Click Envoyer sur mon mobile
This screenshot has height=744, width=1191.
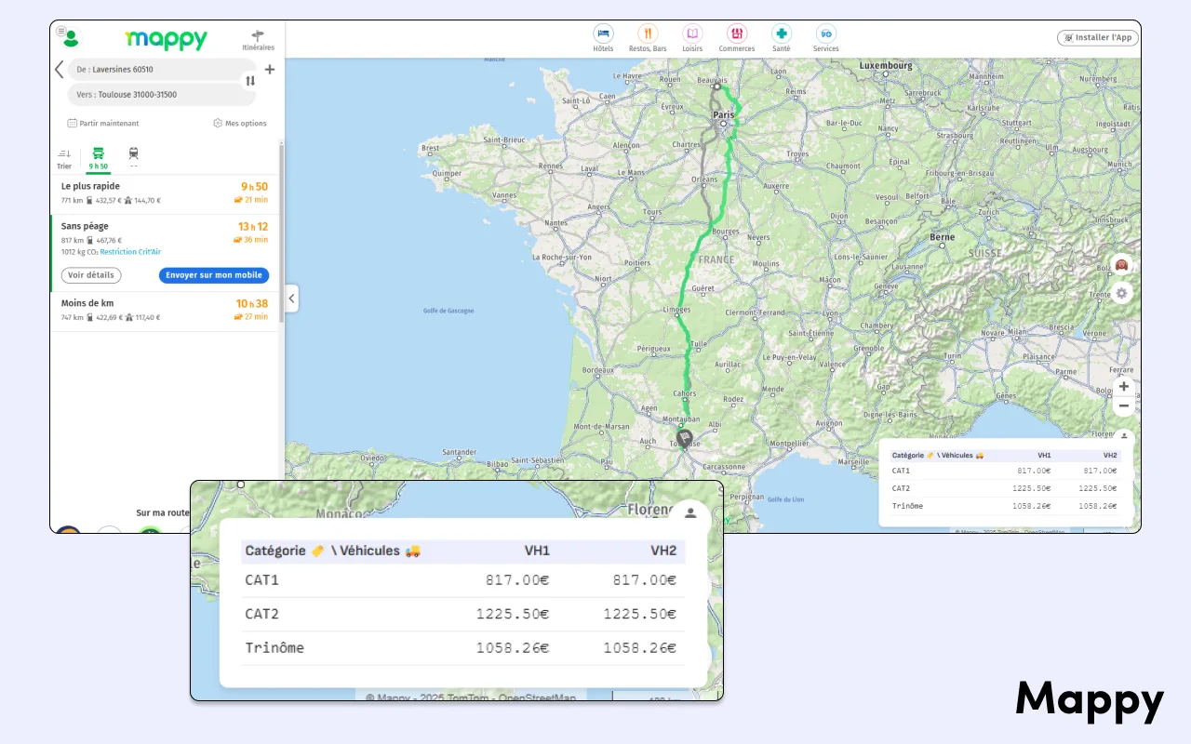pos(214,275)
